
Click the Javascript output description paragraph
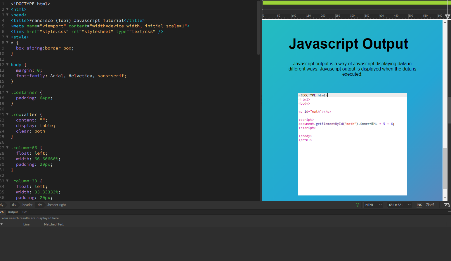[352, 69]
